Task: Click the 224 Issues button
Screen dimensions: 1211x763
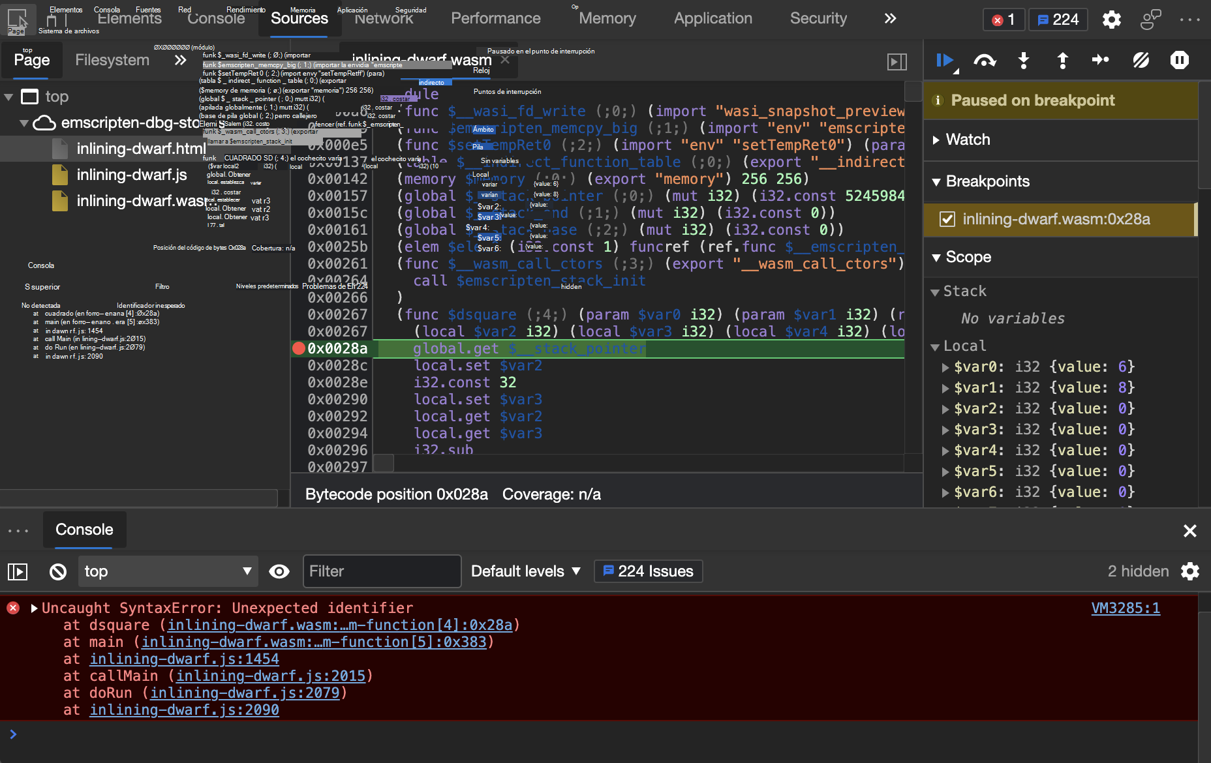Action: click(x=648, y=571)
